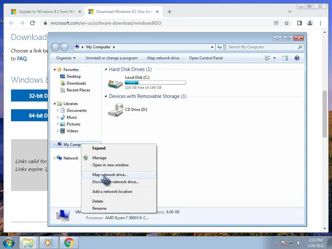332x249 pixels.
Task: Choose Disconnect network drive... entry
Action: coord(119,182)
